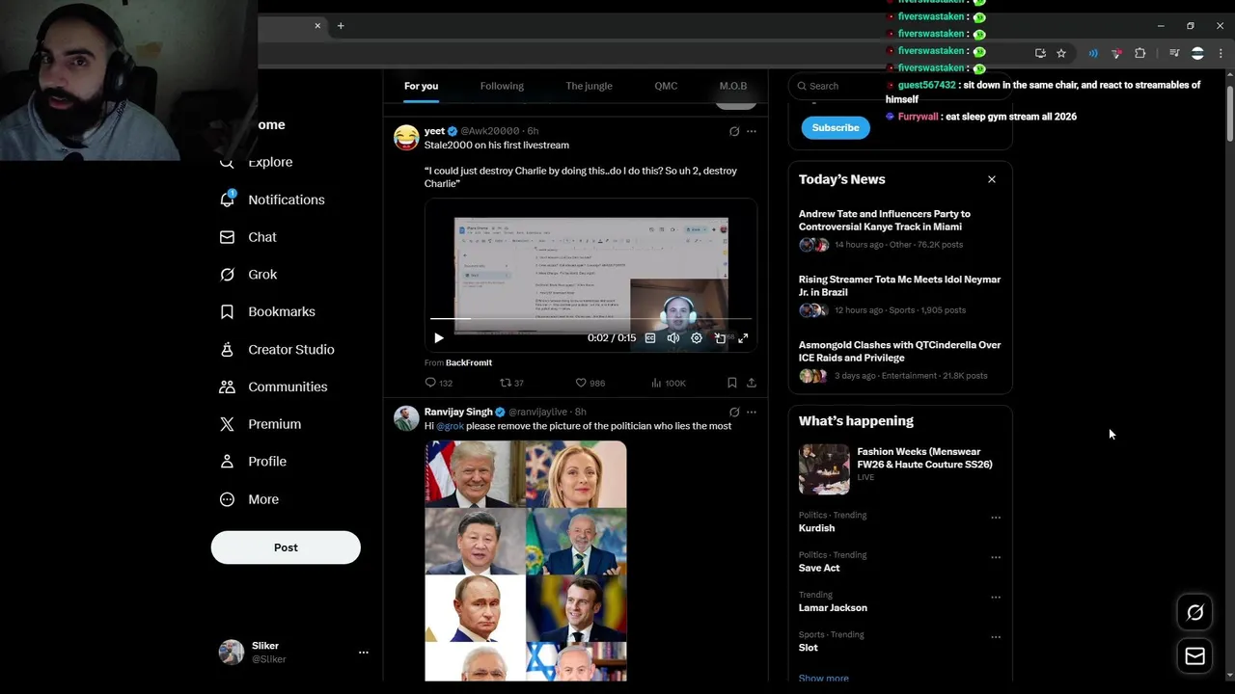The image size is (1235, 694).
Task: Switch to M.O.B tab
Action: [733, 86]
